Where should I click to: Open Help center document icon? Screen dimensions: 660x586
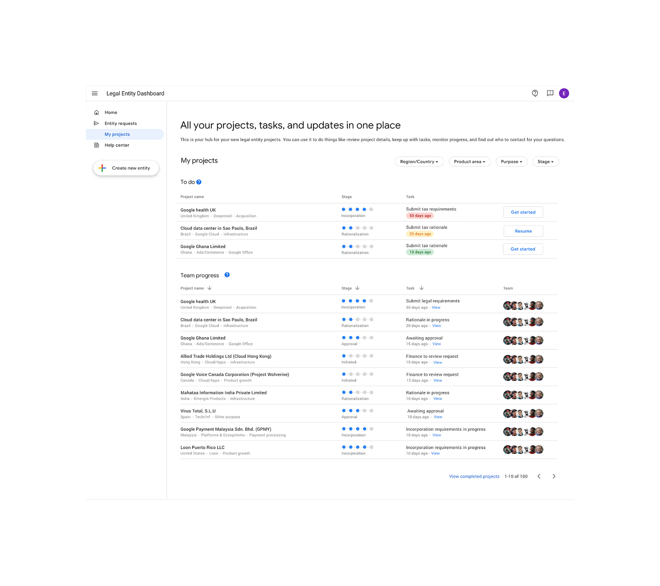click(x=96, y=145)
